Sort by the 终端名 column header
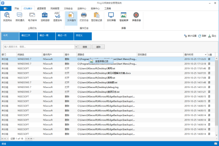The image size is (219, 146). 29,55
